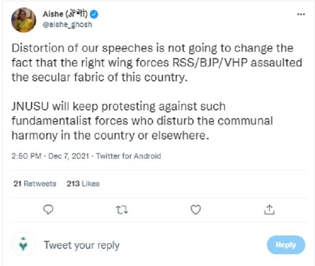
Task: Open the Twitter for Android source link
Action: 128,156
